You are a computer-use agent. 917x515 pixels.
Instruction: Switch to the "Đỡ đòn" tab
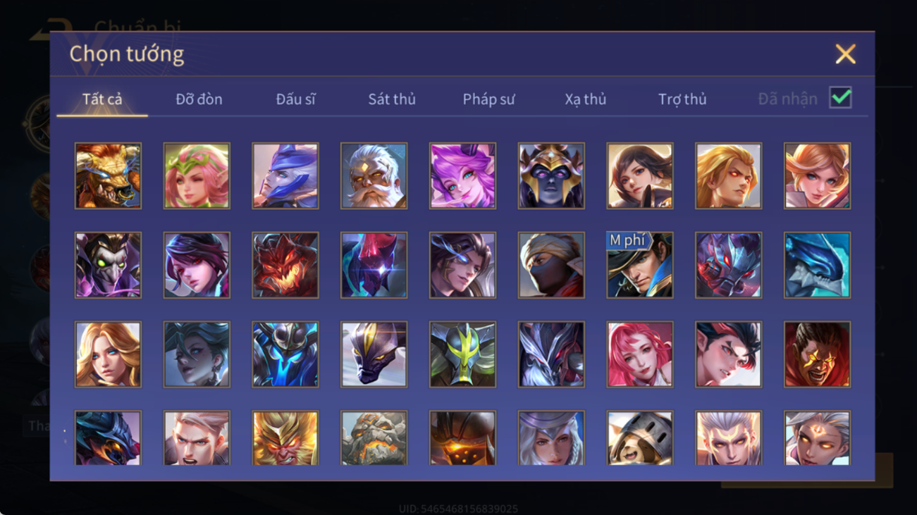(199, 99)
